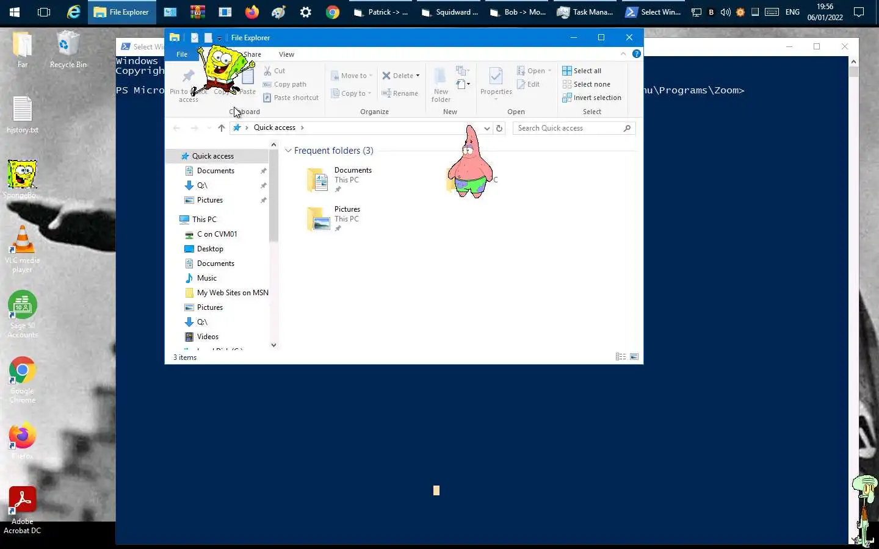Click the Delete X icon
Screen dimensions: 879x549
pos(386,76)
